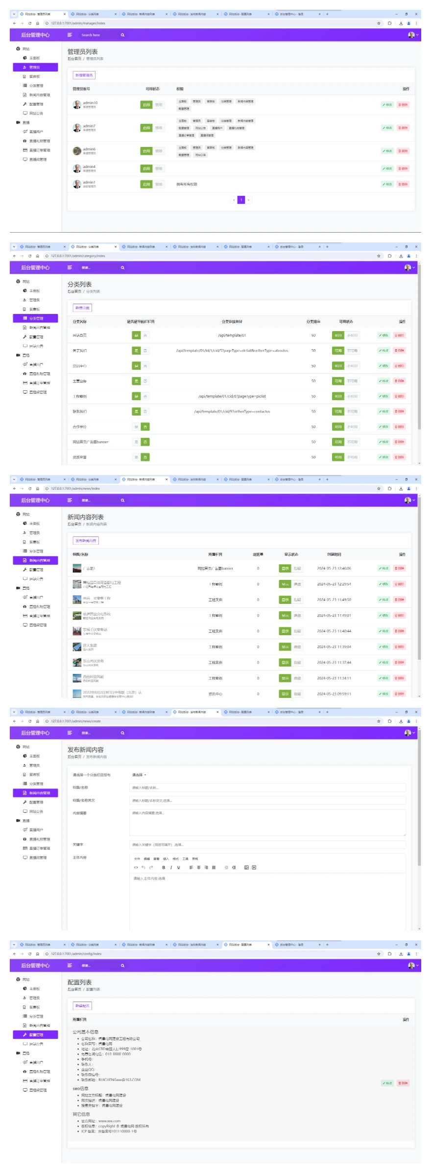Set admin10 status to 禁用
This screenshot has width=431, height=1173.
coord(159,105)
